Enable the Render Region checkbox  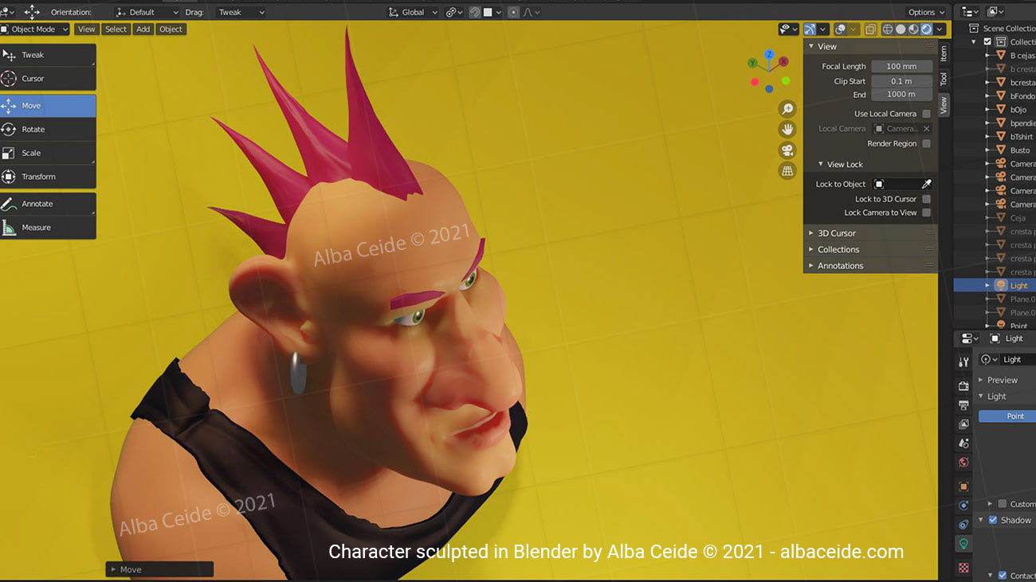pos(926,144)
